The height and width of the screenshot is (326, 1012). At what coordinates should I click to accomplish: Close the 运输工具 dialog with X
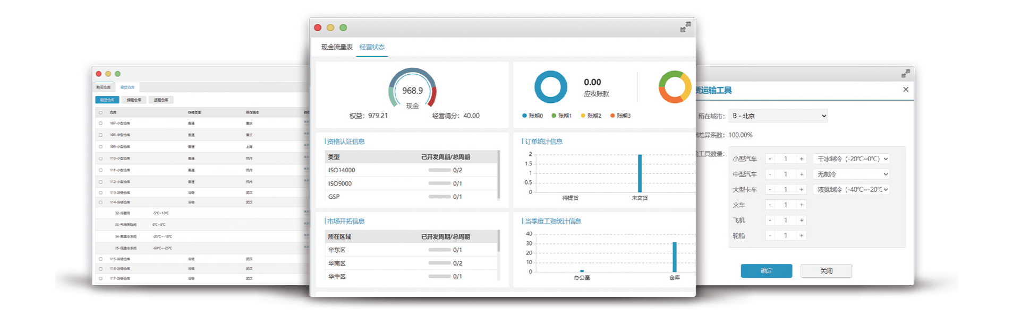click(906, 90)
